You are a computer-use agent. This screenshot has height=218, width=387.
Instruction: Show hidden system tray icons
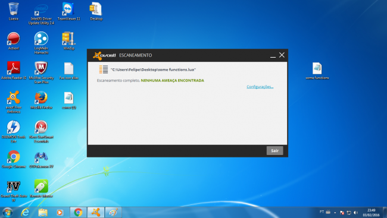(335, 213)
